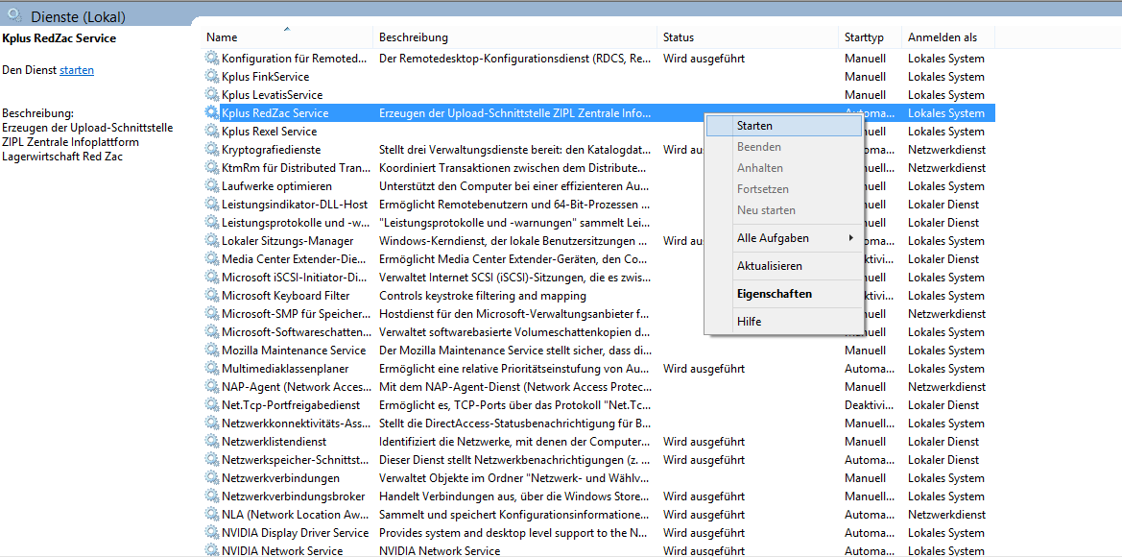Sort the list by the Name column header
This screenshot has width=1122, height=557.
[x=222, y=37]
